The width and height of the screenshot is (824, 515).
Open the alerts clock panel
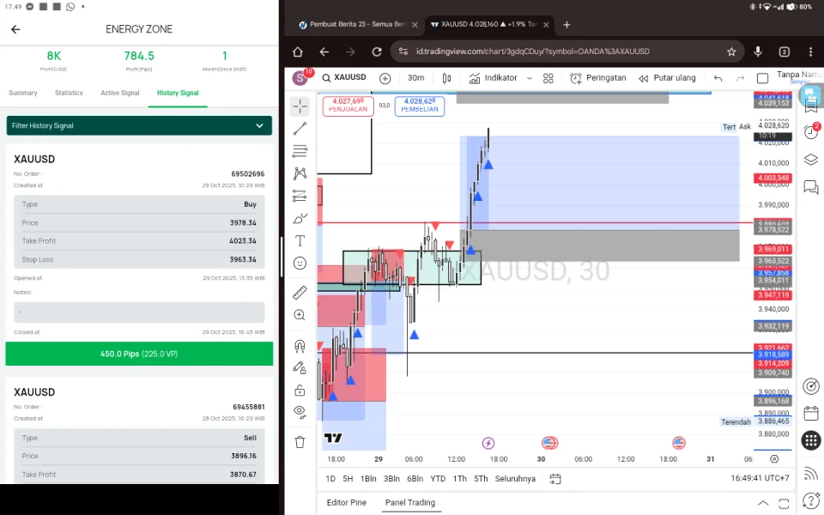[x=811, y=132]
